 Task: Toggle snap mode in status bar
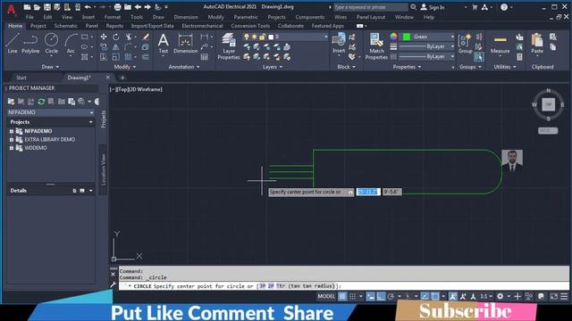point(352,297)
